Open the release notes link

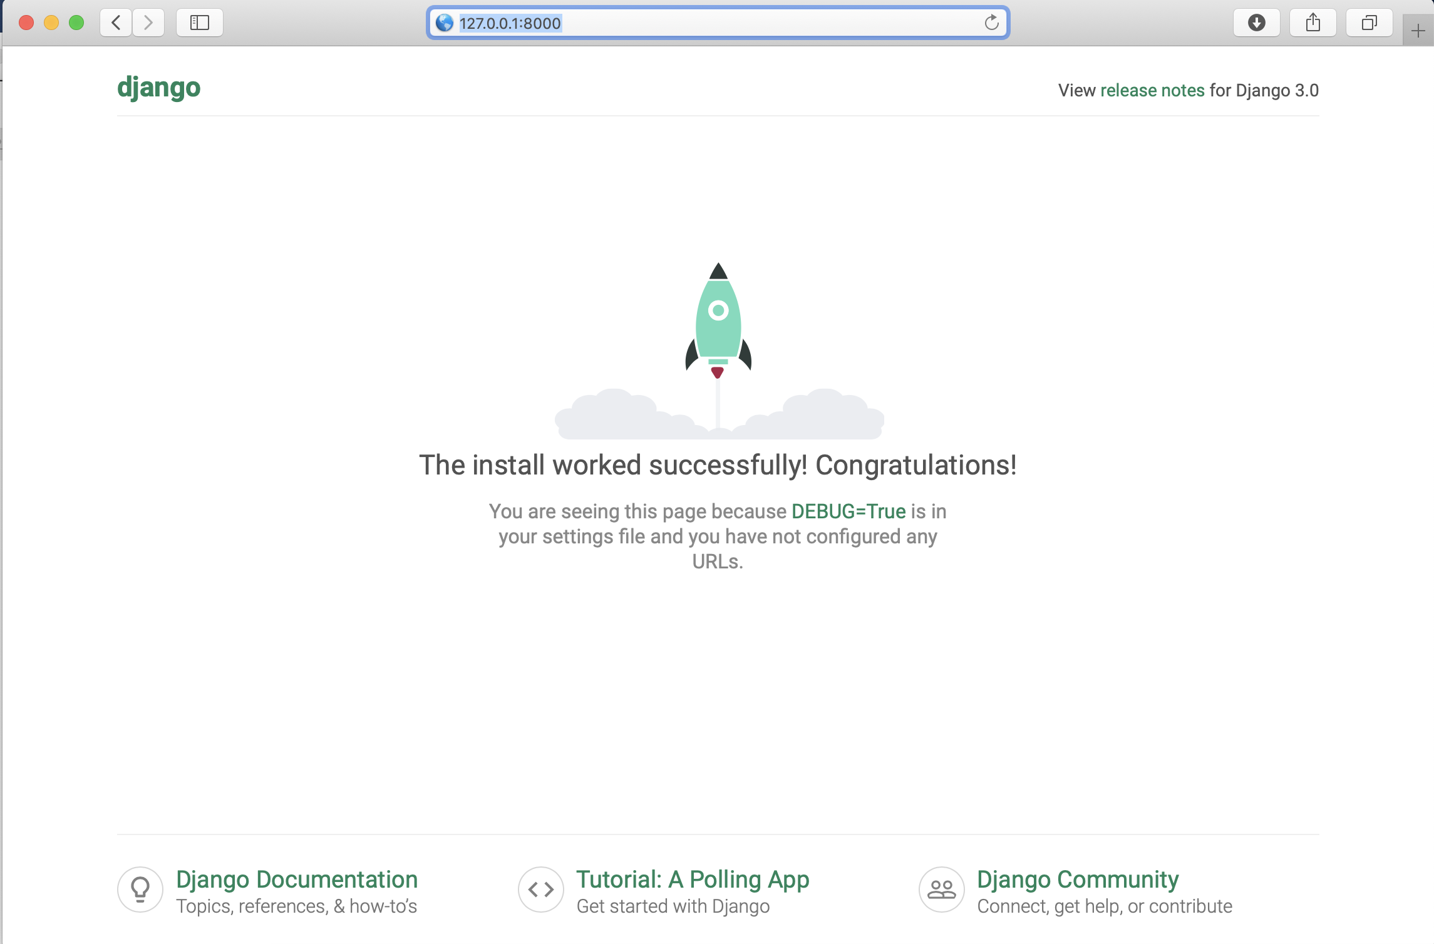1152,90
